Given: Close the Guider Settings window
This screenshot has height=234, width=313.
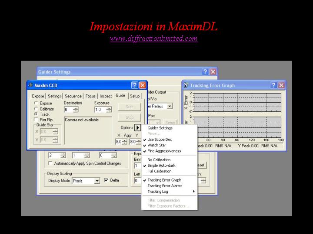Looking at the screenshot, I should point(213,71).
